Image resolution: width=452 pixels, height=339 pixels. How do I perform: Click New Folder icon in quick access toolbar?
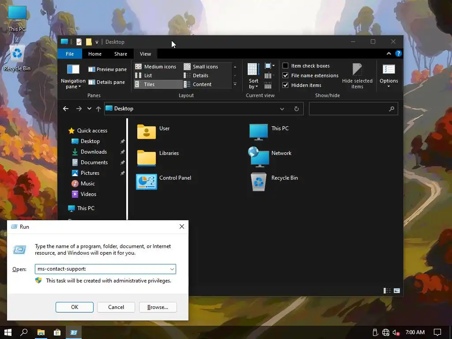(89, 42)
